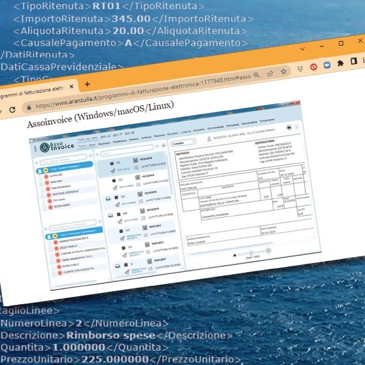Select the 2017 year tab in AssoInvoice
This screenshot has width=365, height=365.
tap(117, 135)
